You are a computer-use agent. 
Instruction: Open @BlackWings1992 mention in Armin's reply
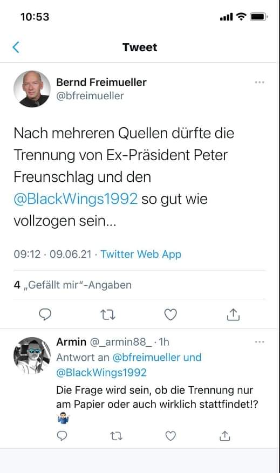point(101,373)
